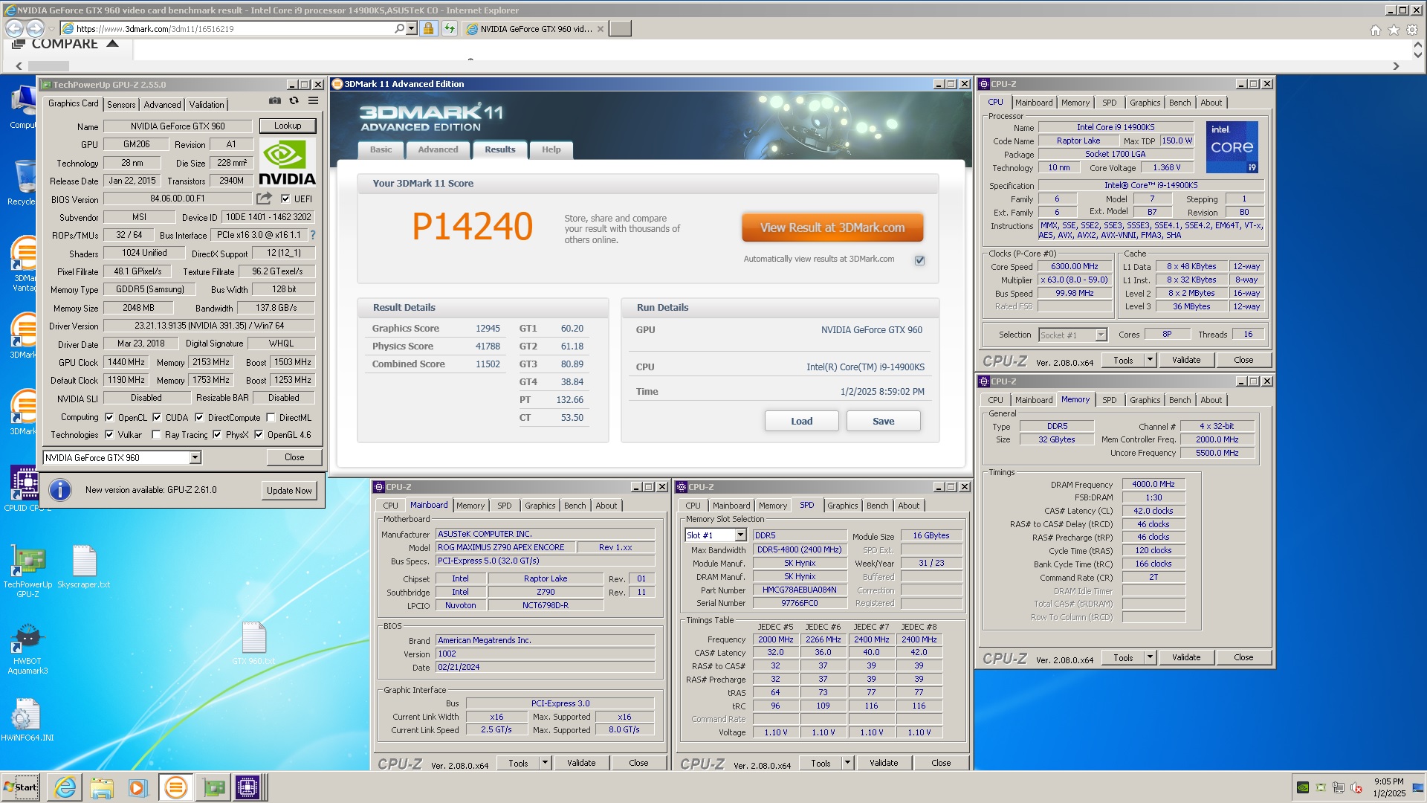Open the Basic tab in 3DMark 11
The image size is (1427, 803).
pyautogui.click(x=381, y=149)
